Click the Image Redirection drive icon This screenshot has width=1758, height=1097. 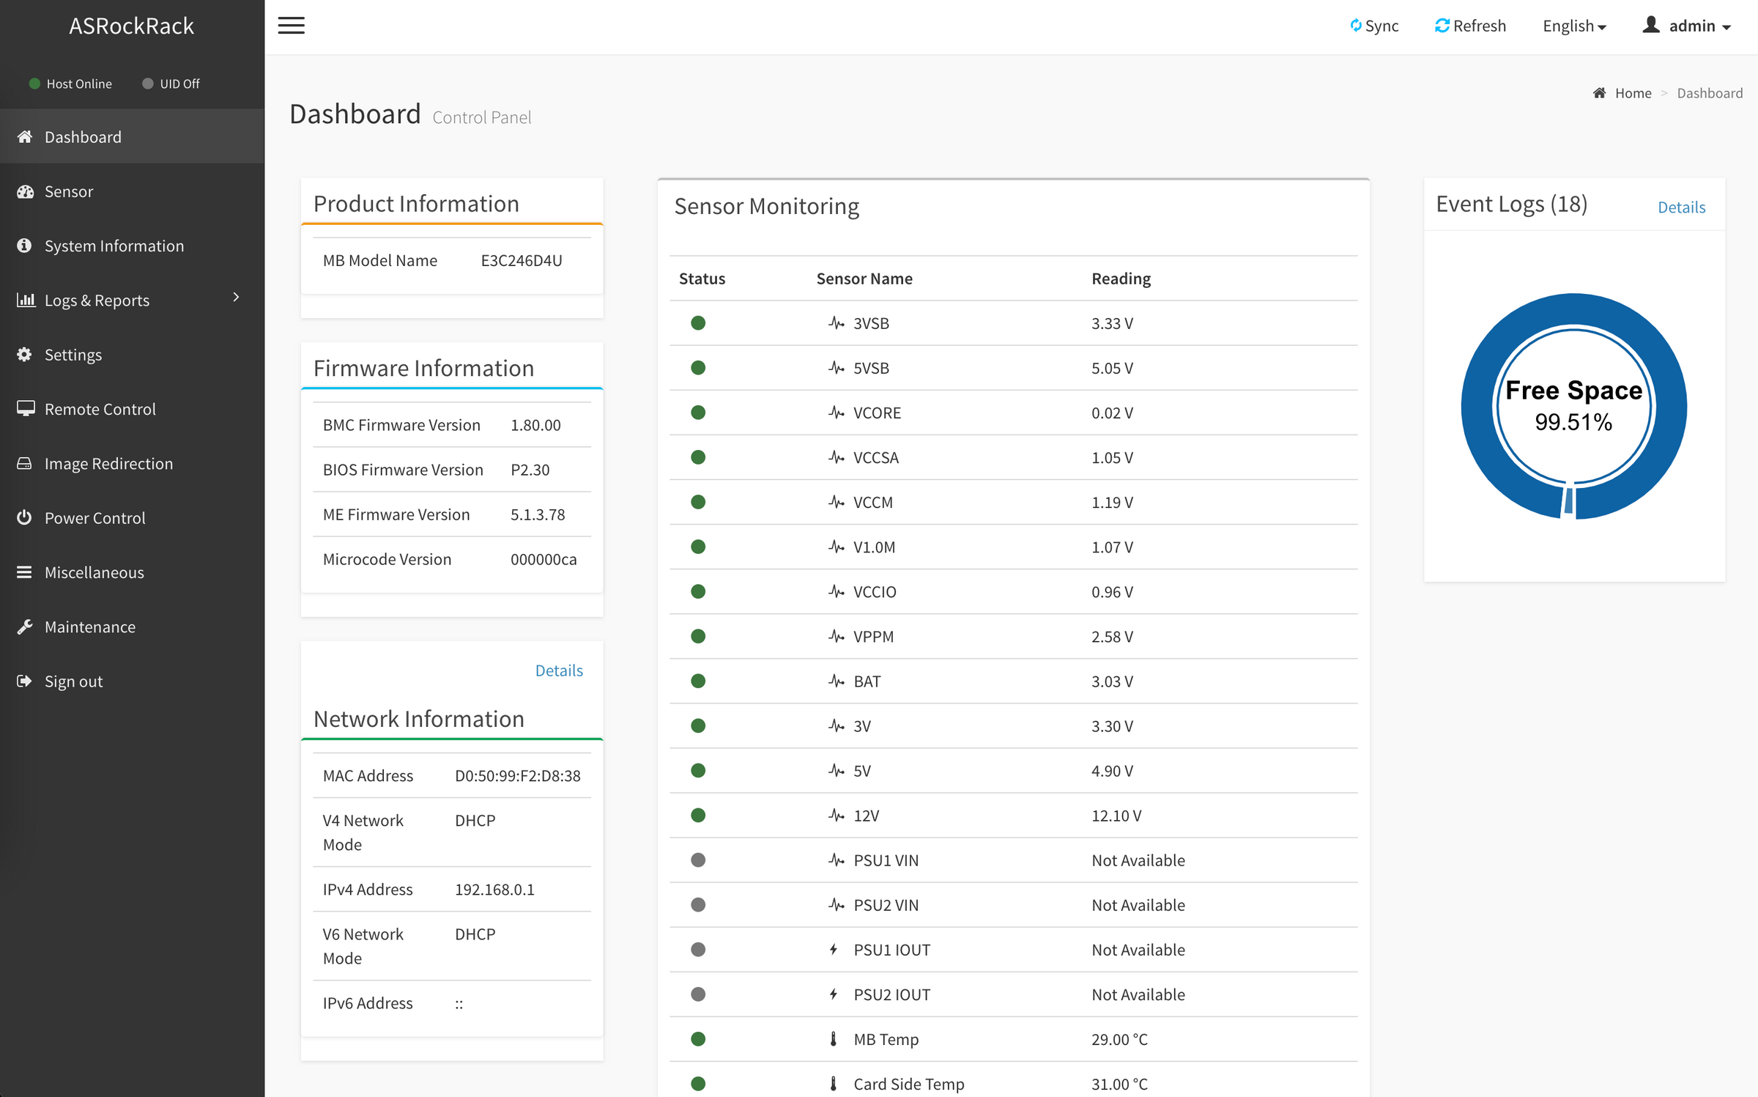pos(24,463)
